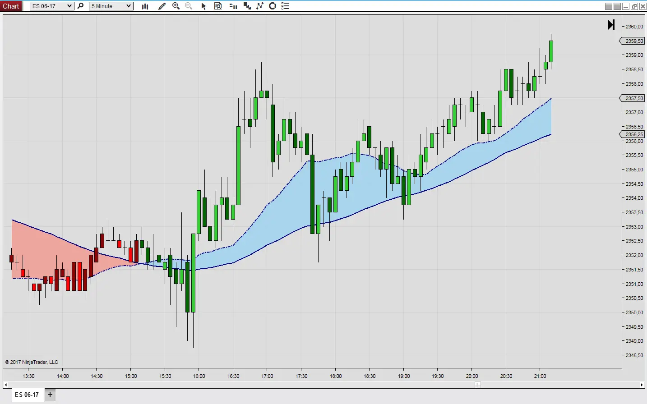Screen dimensions: 647x404
Task: Minimize the chart window
Action: coord(626,6)
